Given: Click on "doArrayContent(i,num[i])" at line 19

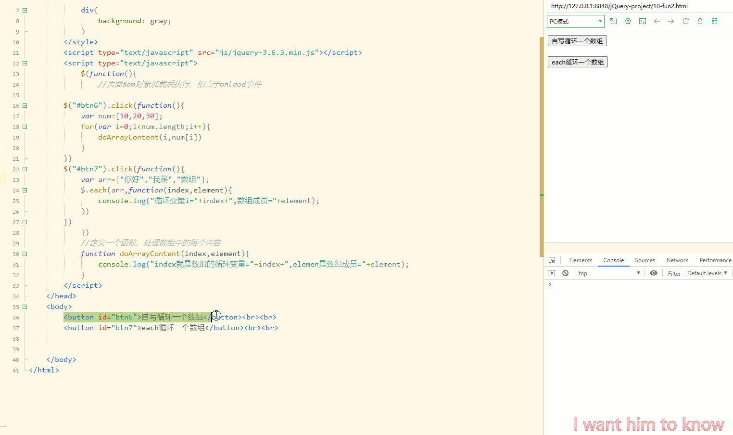Looking at the screenshot, I should point(150,137).
